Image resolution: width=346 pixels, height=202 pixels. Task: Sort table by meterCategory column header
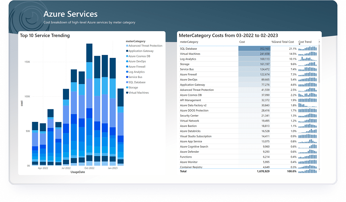click(189, 42)
